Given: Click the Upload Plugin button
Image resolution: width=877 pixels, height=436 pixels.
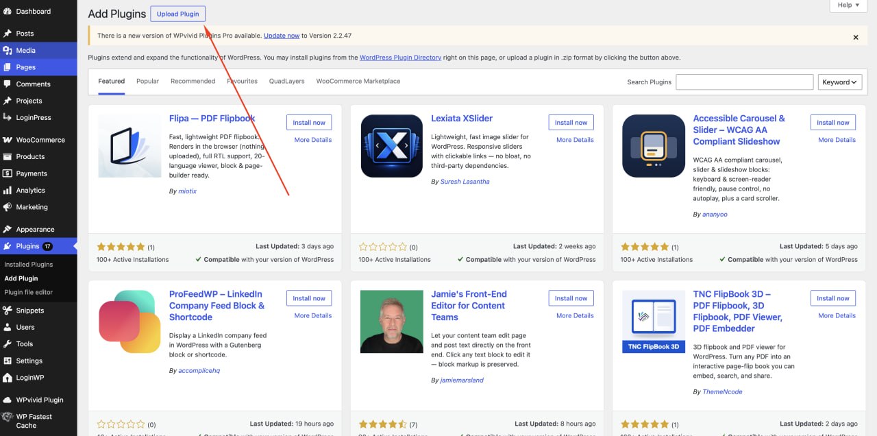Looking at the screenshot, I should coord(177,14).
